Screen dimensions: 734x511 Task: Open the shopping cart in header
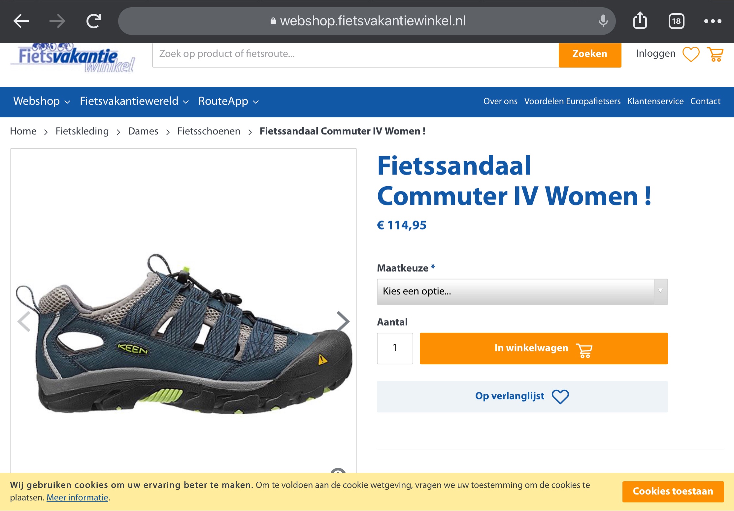pos(715,54)
